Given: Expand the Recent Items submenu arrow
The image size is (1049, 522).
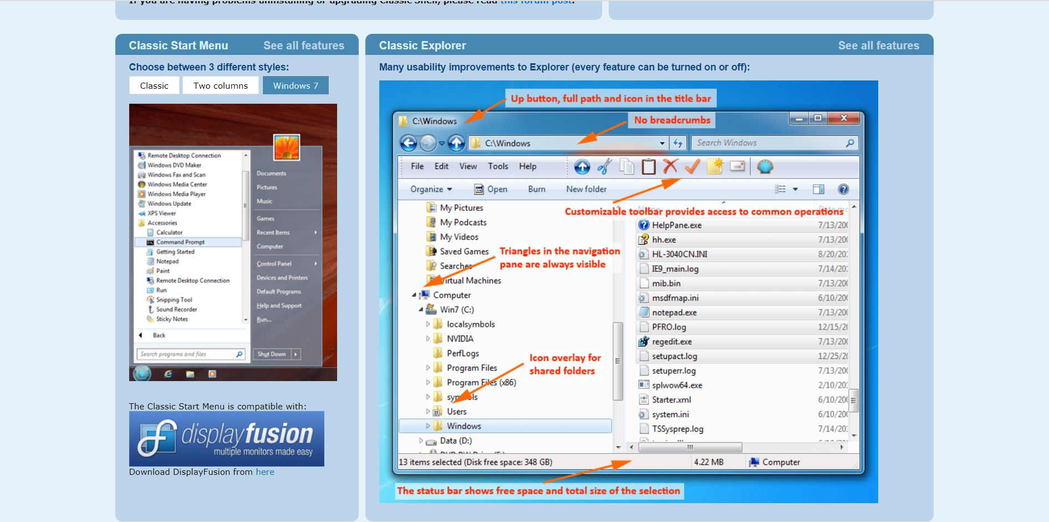Looking at the screenshot, I should tap(316, 232).
